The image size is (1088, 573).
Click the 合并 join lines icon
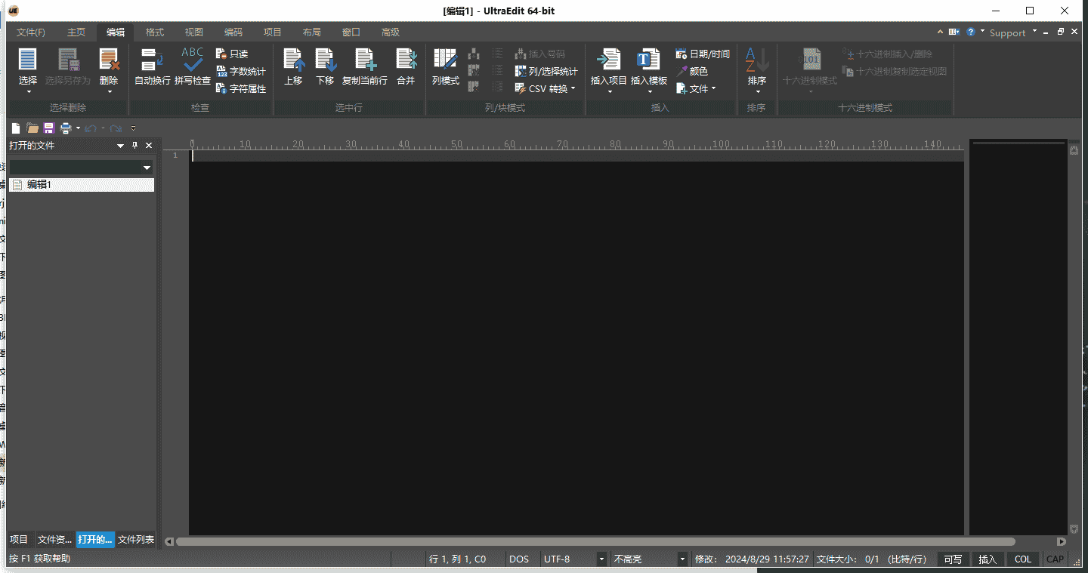(x=406, y=60)
